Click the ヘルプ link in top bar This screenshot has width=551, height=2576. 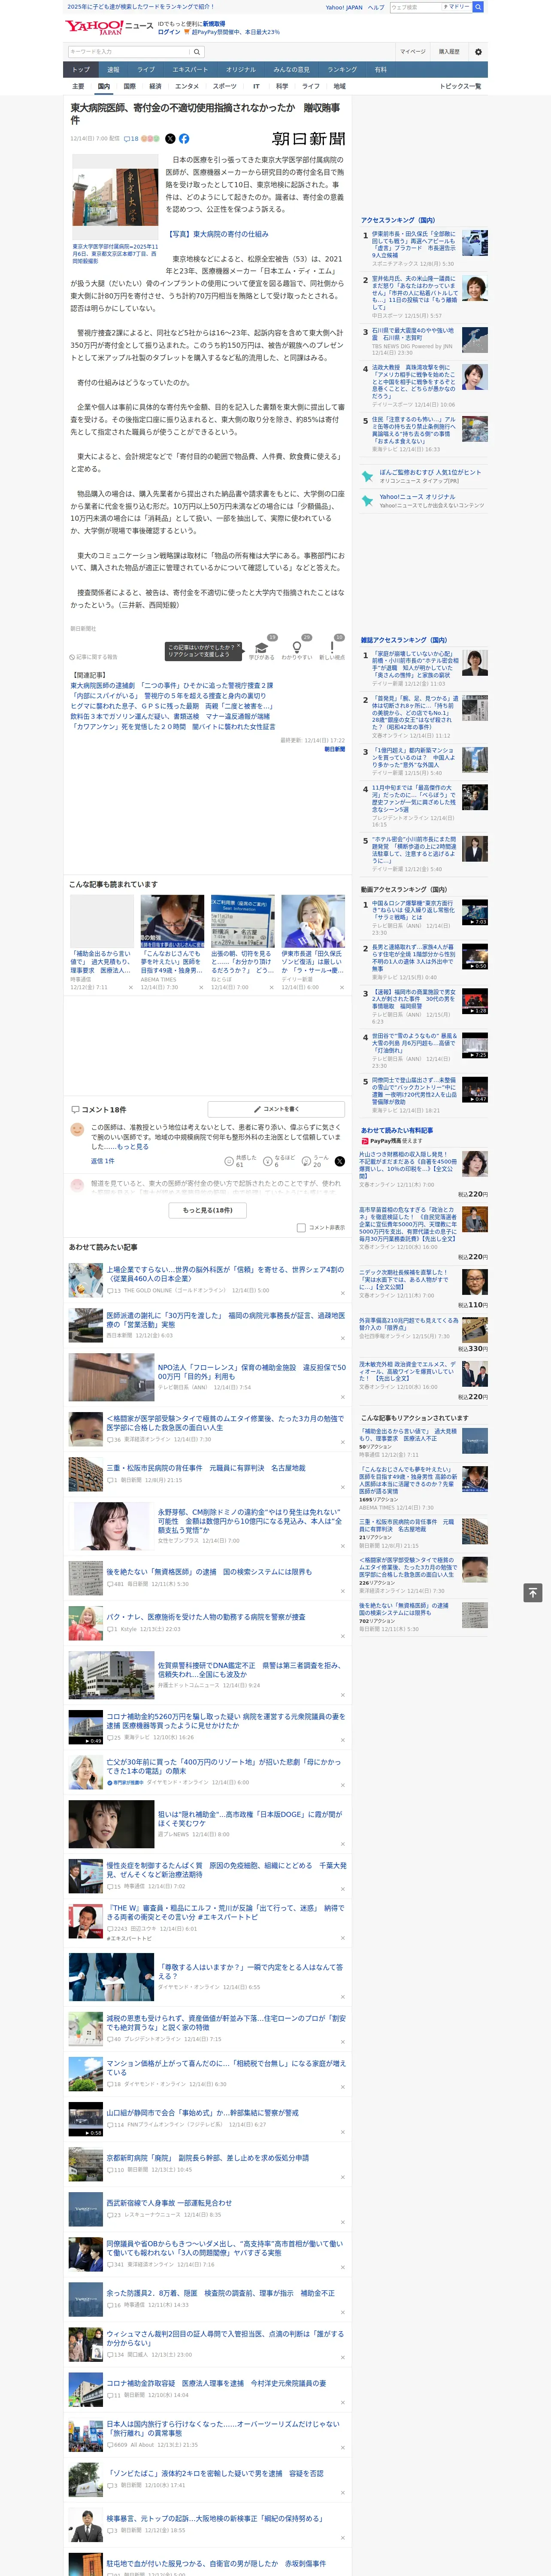click(x=376, y=7)
